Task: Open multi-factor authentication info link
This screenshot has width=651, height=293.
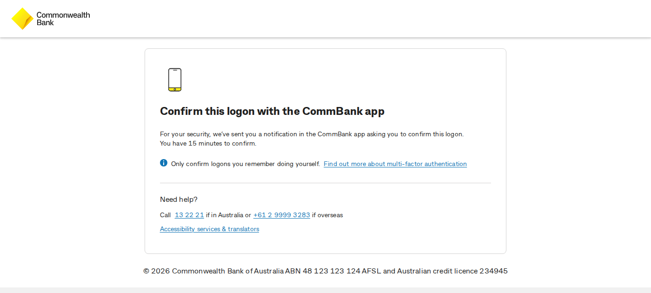Action: 395,164
